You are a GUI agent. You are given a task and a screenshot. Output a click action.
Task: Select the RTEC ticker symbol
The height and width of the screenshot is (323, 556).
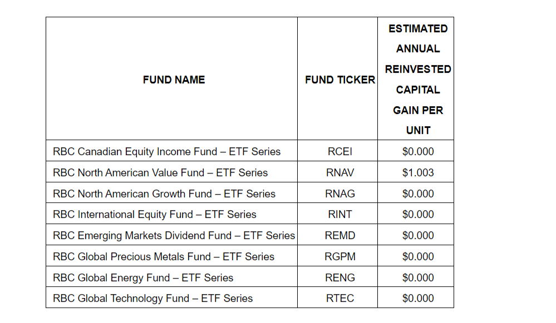(x=339, y=299)
